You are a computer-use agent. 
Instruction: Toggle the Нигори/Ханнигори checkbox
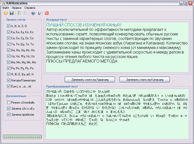9,80
